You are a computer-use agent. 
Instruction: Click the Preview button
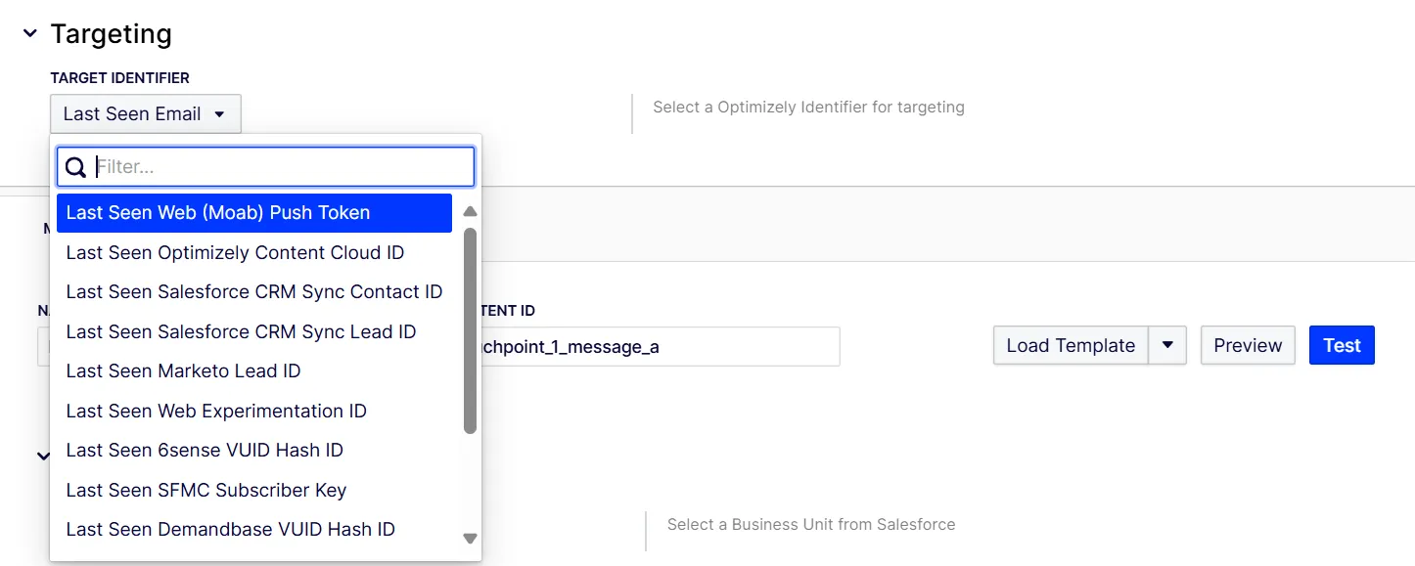tap(1248, 345)
